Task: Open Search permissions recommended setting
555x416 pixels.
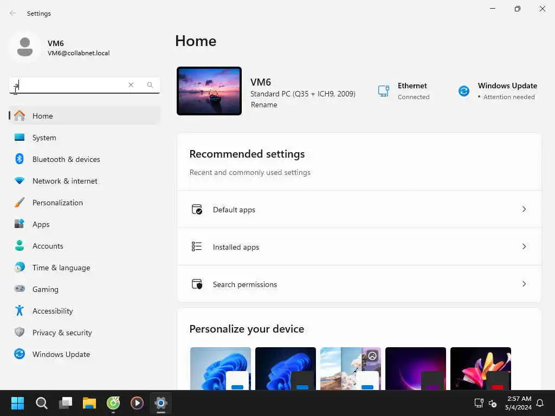Action: (359, 284)
